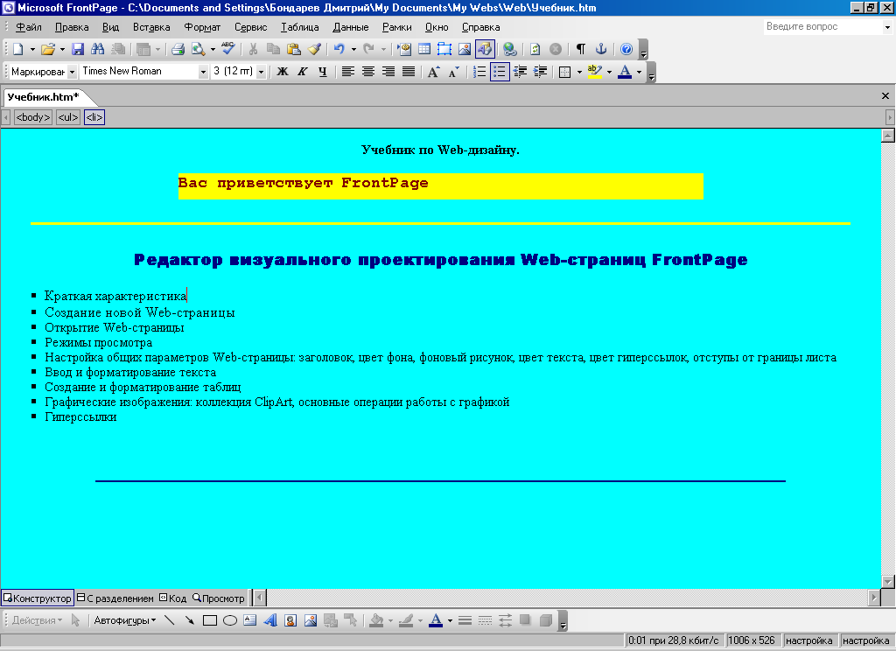Decrease indent of the list

(520, 72)
